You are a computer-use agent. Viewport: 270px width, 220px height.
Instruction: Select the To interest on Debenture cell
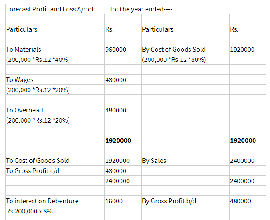(42, 201)
